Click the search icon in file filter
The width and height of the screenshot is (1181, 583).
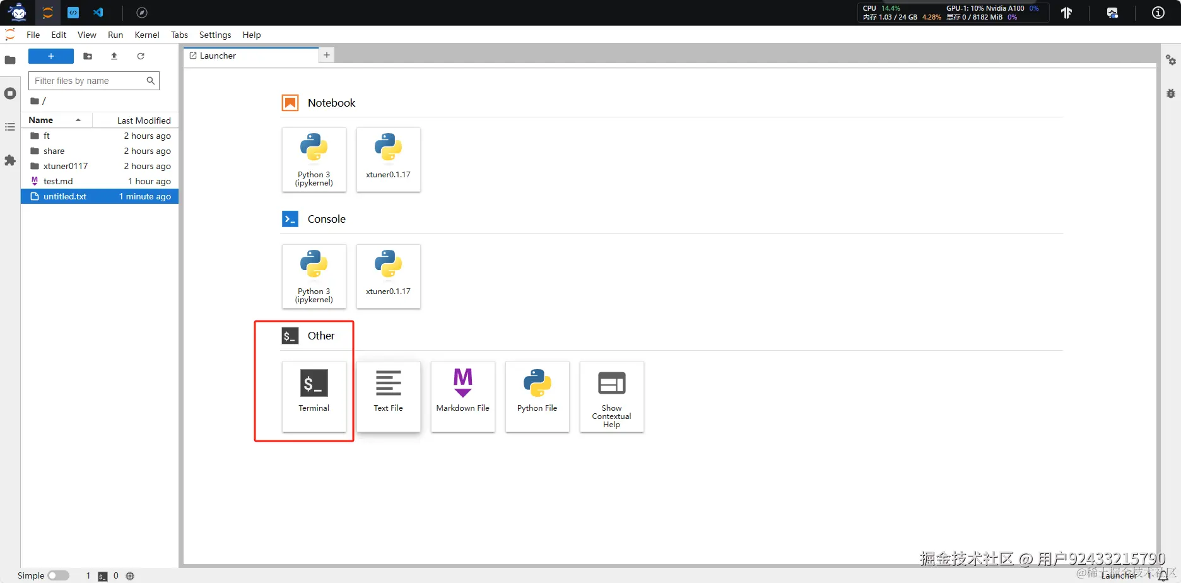coord(151,81)
